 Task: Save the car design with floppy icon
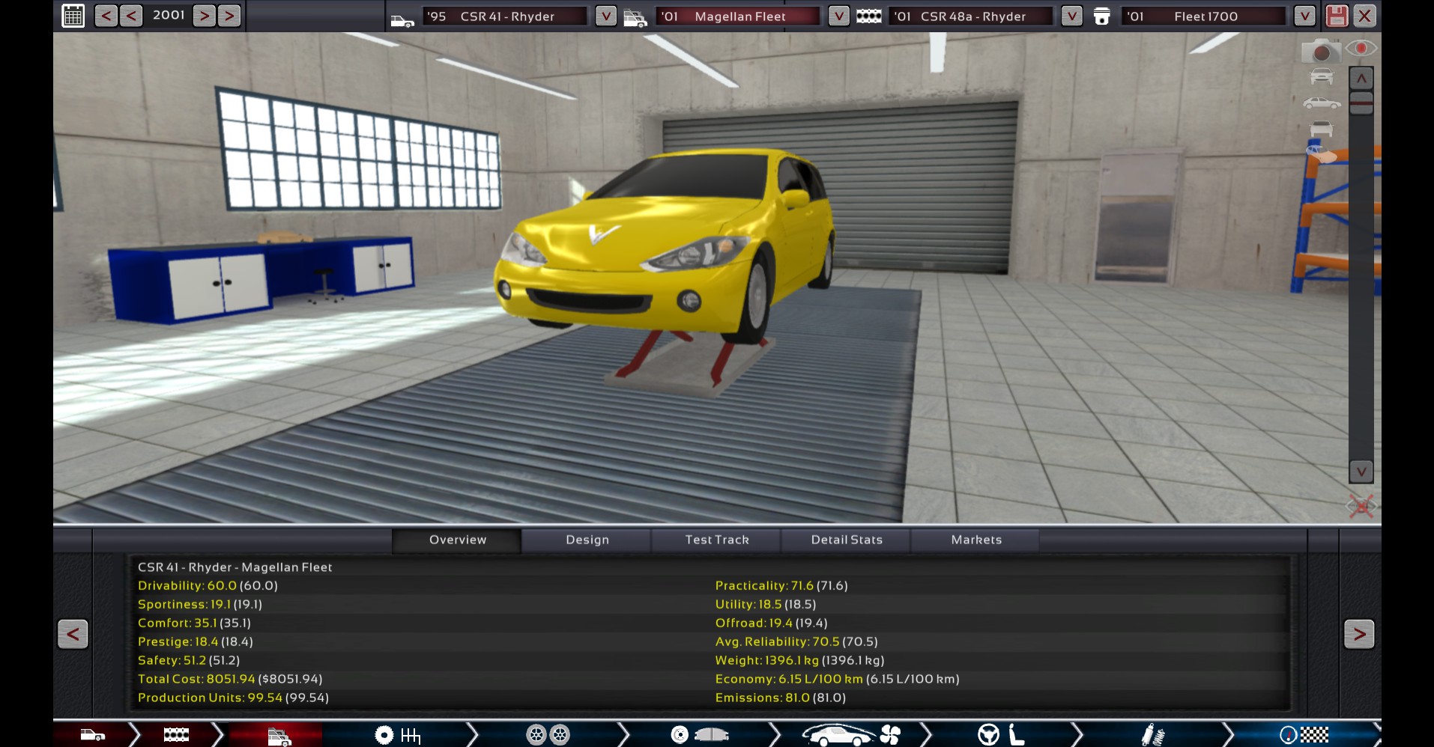[x=1336, y=16]
